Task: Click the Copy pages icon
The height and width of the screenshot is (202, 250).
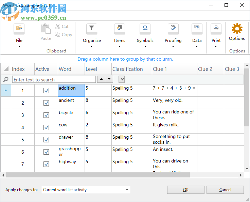Action: (x=57, y=34)
